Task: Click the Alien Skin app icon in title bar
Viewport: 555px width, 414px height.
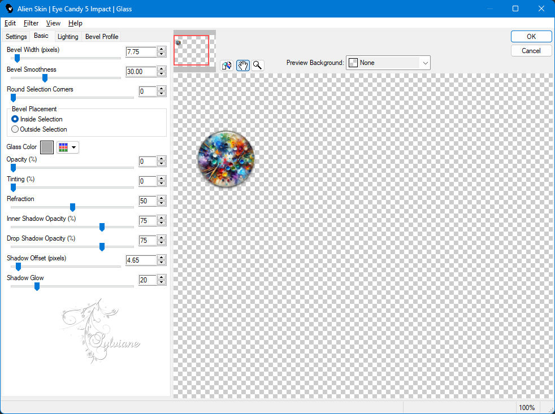Action: click(10, 8)
